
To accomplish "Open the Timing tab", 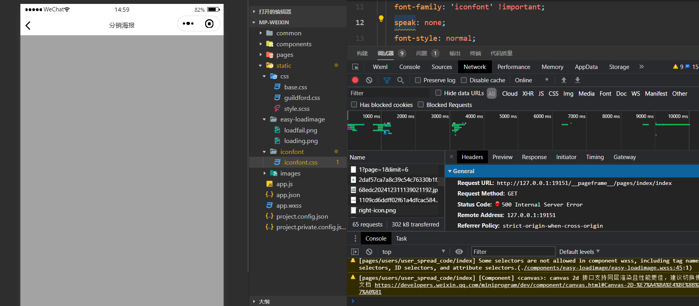I will coord(595,157).
